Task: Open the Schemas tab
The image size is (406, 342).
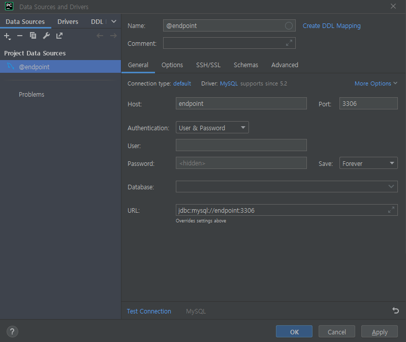Action: 246,65
